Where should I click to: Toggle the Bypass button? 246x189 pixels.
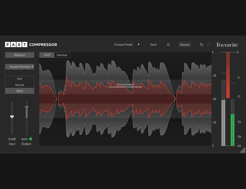tap(185, 45)
